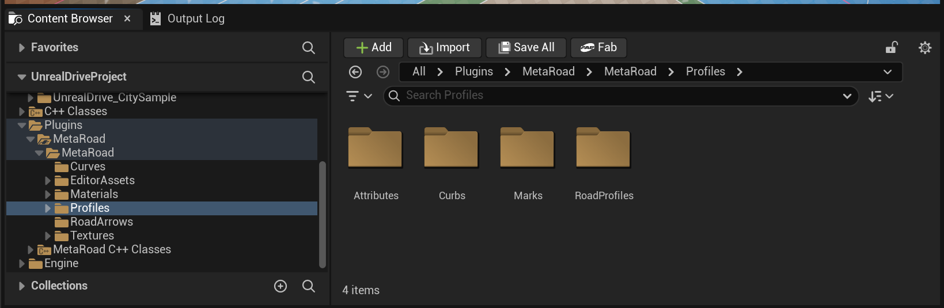Click the folder tree vertical scrollbar
This screenshot has width=944, height=308.
[x=323, y=214]
